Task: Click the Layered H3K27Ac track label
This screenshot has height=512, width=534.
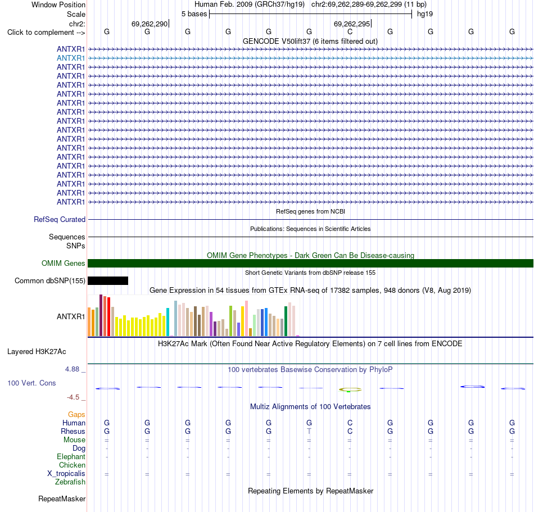Action: click(x=37, y=352)
